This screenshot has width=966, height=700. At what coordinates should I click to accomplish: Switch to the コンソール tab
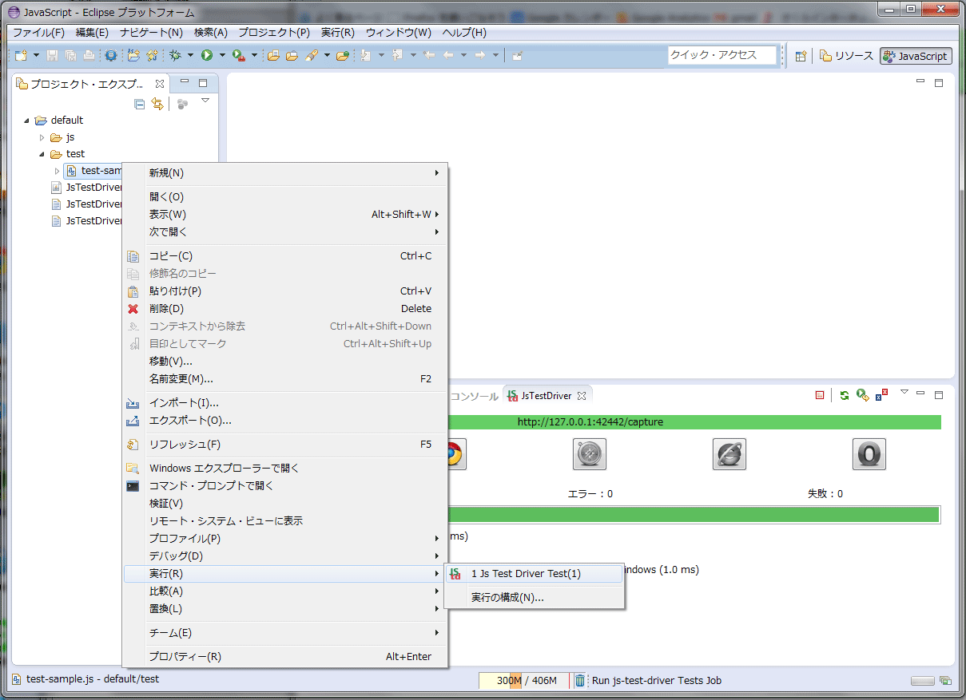click(x=474, y=396)
